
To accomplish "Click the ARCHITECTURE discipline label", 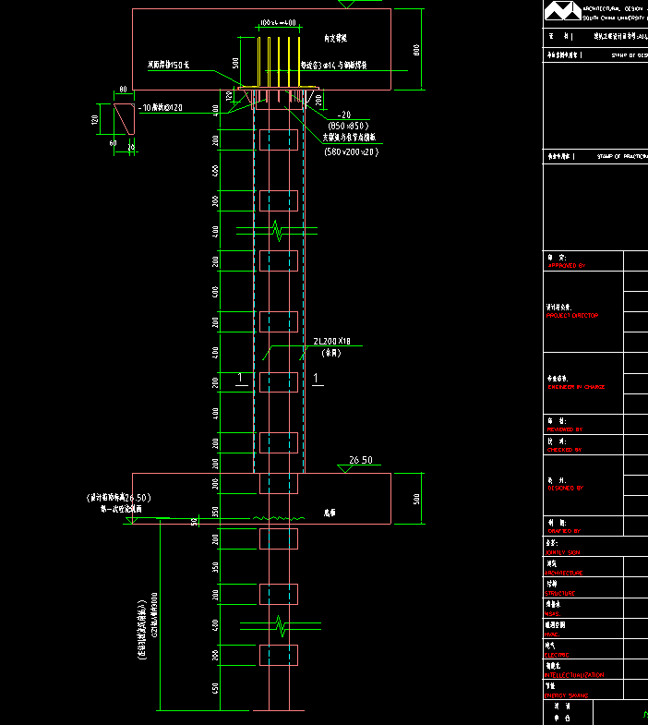I will (x=563, y=573).
